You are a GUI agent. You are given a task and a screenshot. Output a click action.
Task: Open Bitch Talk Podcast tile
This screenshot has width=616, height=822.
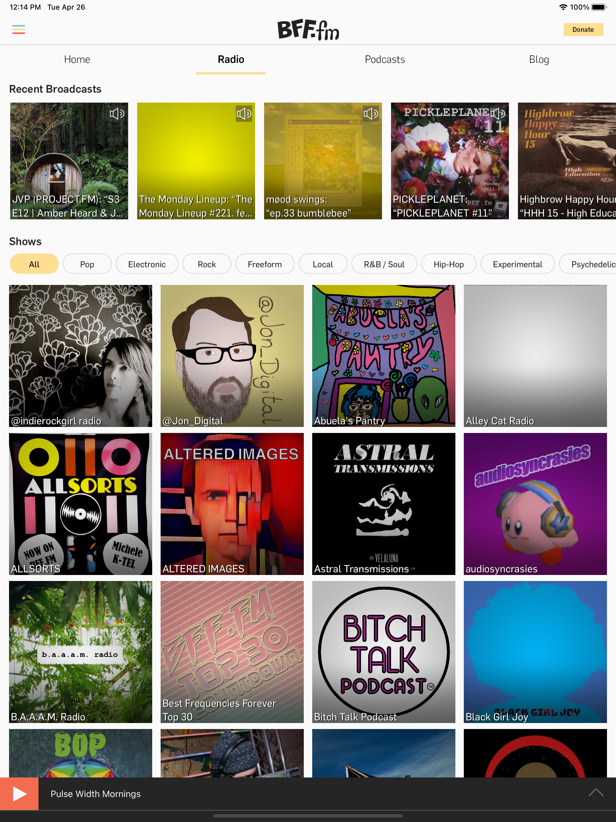383,652
